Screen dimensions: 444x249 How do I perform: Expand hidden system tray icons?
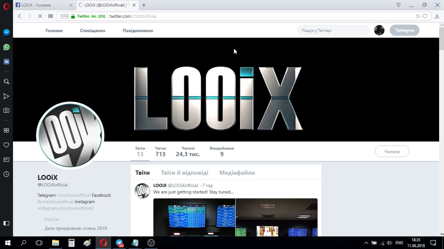click(x=366, y=243)
